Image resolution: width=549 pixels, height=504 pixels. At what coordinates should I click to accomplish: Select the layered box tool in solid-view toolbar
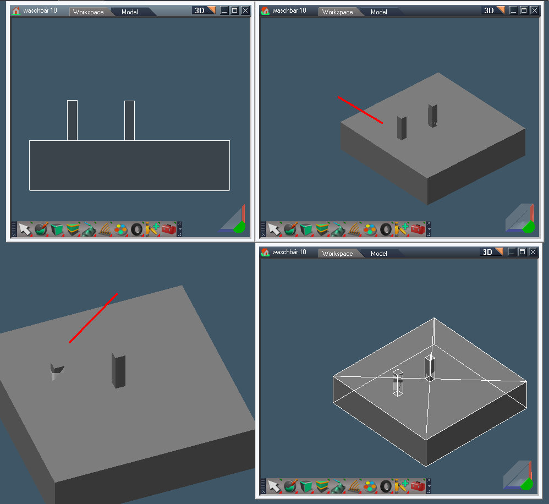pos(322,229)
